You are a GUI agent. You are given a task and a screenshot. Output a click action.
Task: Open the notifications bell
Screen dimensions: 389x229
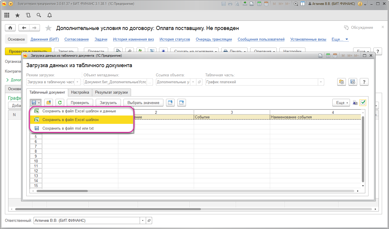click(49, 15)
